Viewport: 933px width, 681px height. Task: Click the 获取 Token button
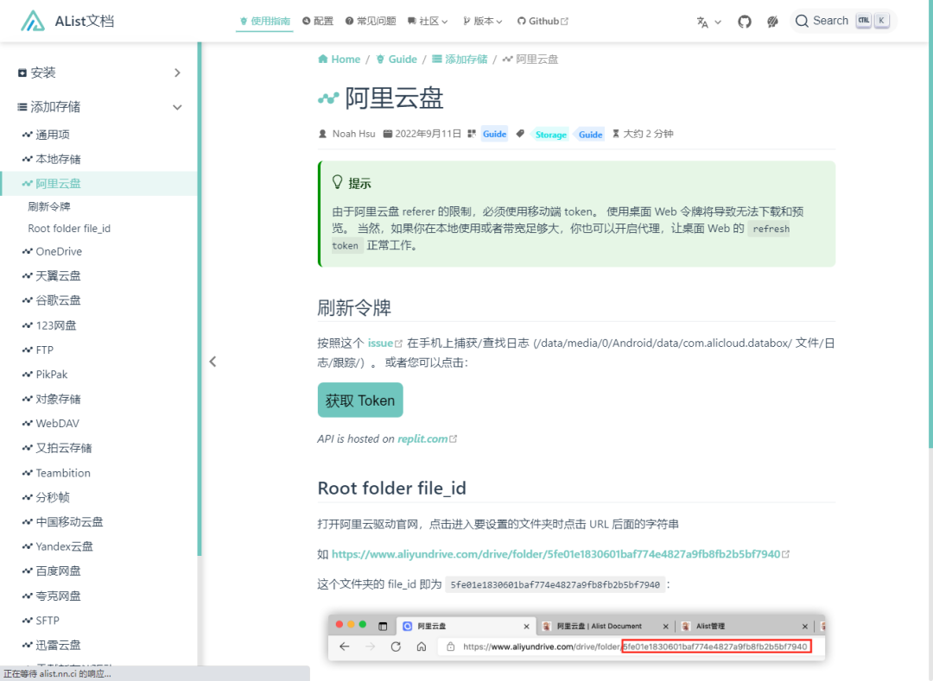click(x=360, y=400)
